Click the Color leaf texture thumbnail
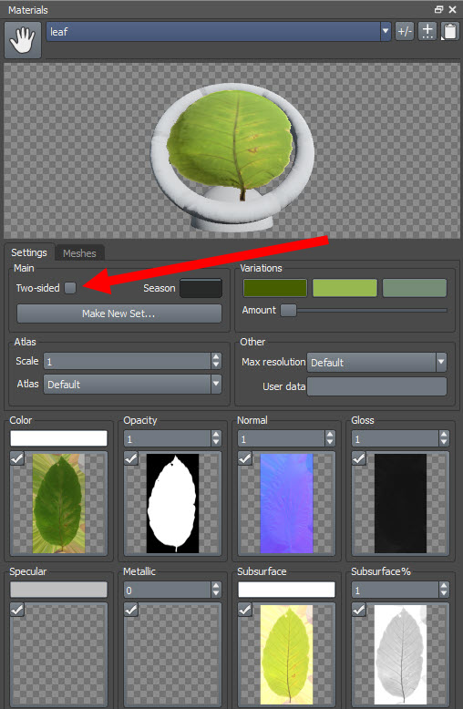Viewport: 463px width, 709px height. click(58, 503)
